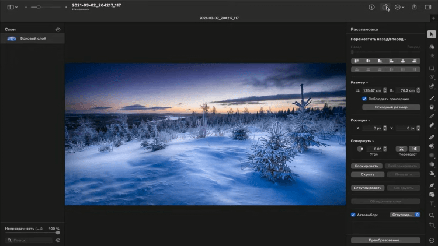Select the Type tool

click(432, 203)
